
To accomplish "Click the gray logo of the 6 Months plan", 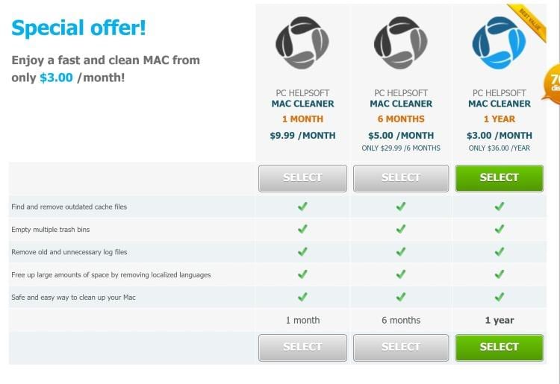I will click(x=401, y=43).
